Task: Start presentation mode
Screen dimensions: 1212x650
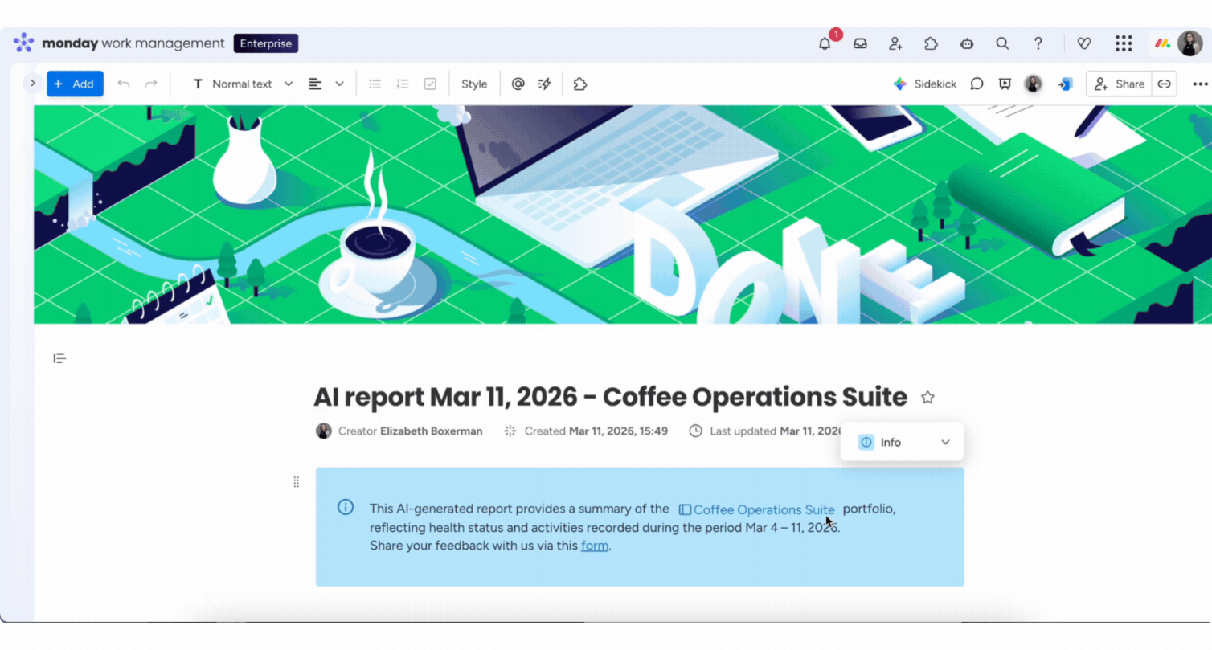Action: point(1005,84)
